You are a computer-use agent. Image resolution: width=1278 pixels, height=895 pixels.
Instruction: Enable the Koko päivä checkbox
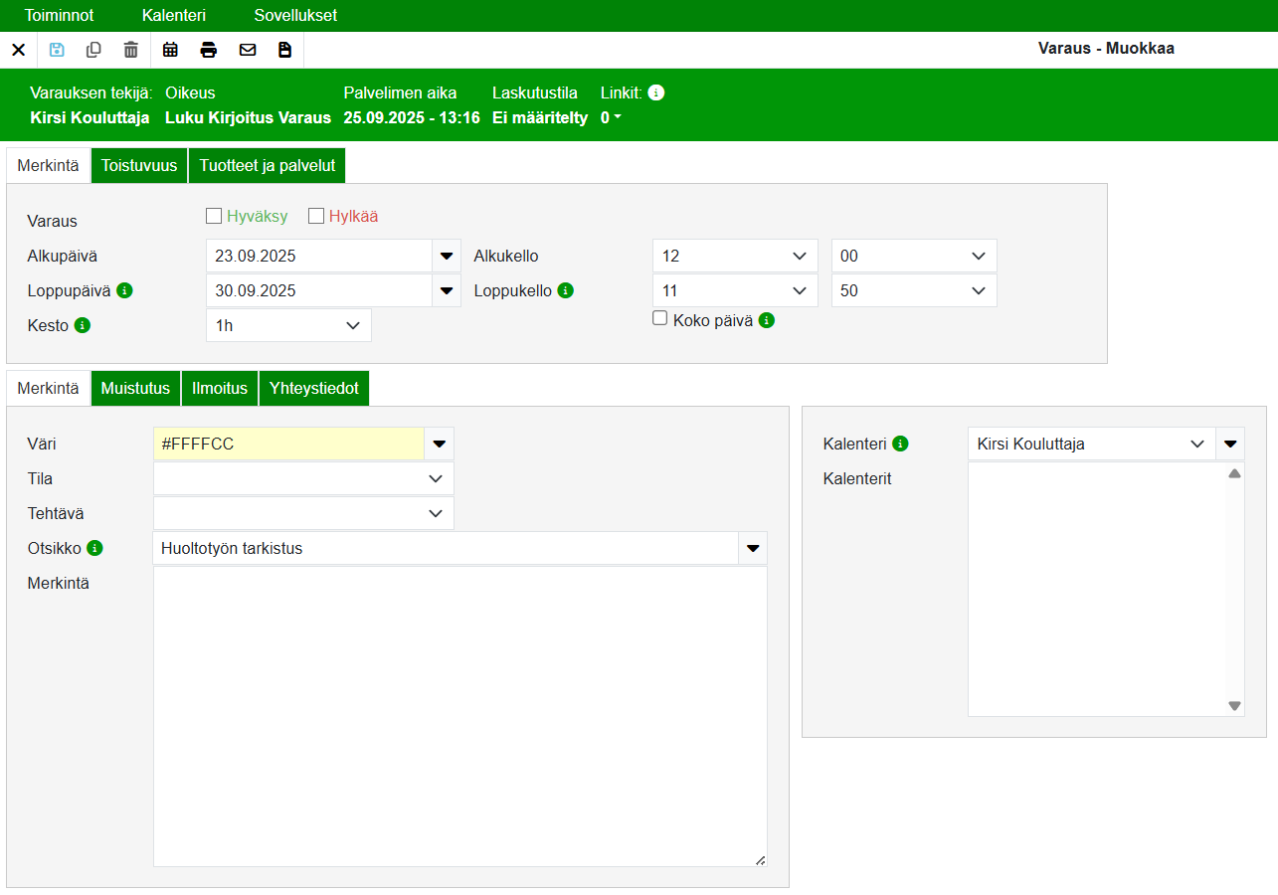click(x=659, y=318)
